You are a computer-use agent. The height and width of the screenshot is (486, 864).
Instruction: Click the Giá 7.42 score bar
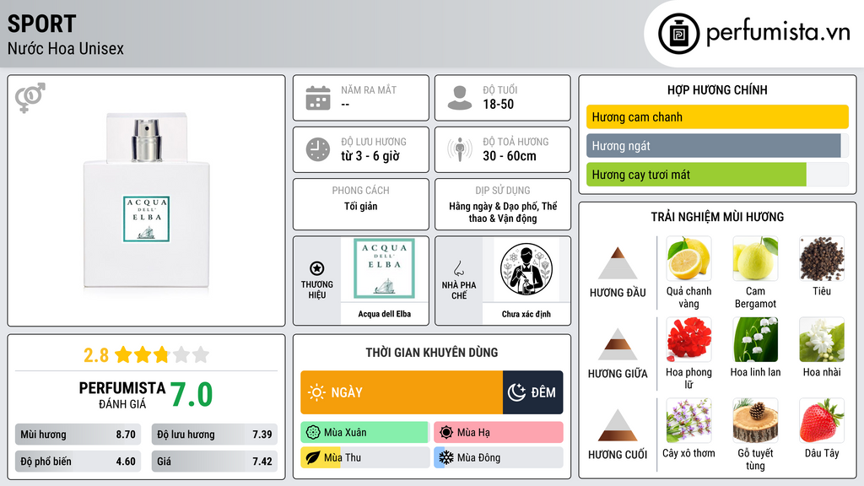[x=214, y=462]
